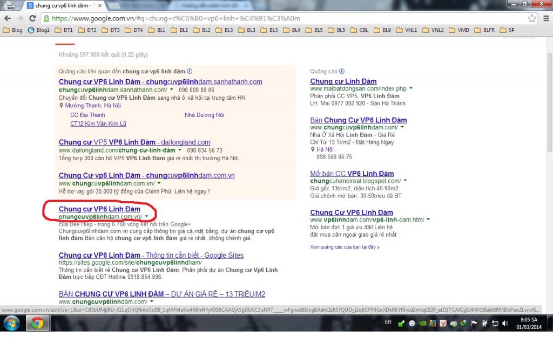Expand dropdown next to www.maibatdongsan.com/index.php
Image resolution: width=553 pixels, height=337 pixels.
pos(410,89)
